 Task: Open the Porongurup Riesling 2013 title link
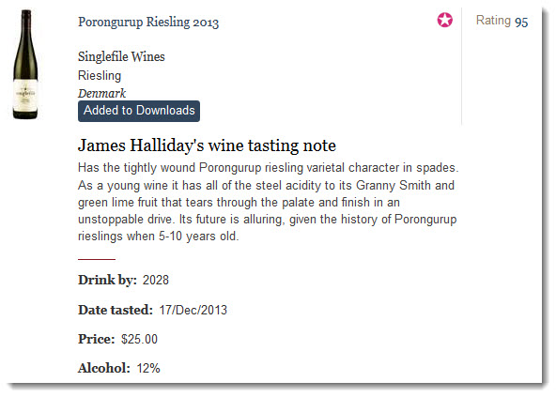(x=148, y=22)
